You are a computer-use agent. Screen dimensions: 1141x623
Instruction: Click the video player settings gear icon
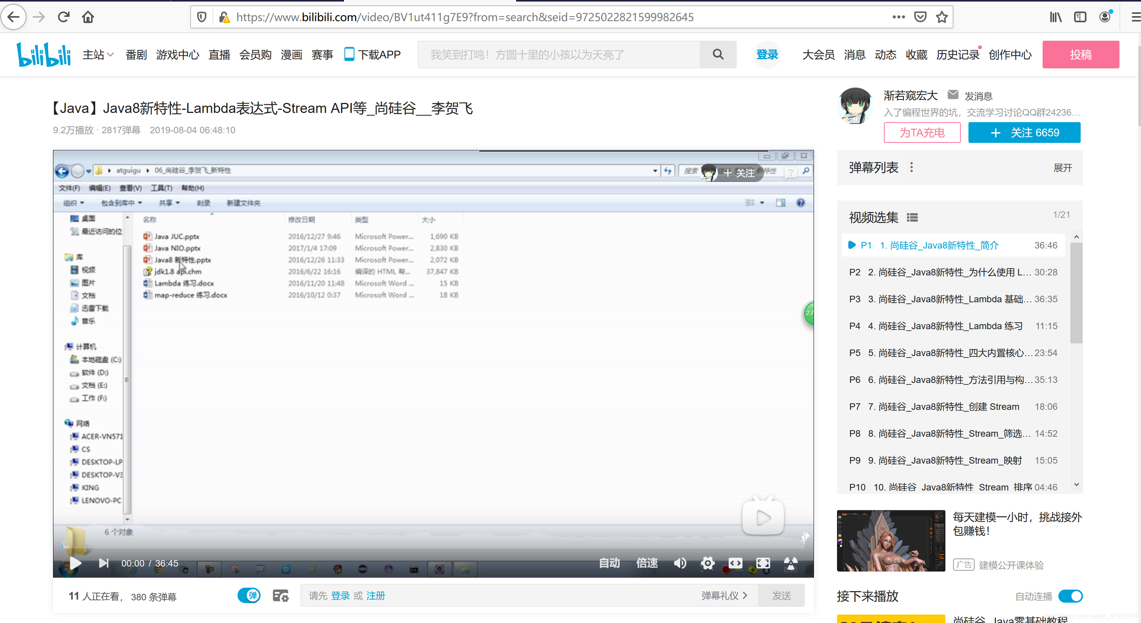click(x=708, y=563)
